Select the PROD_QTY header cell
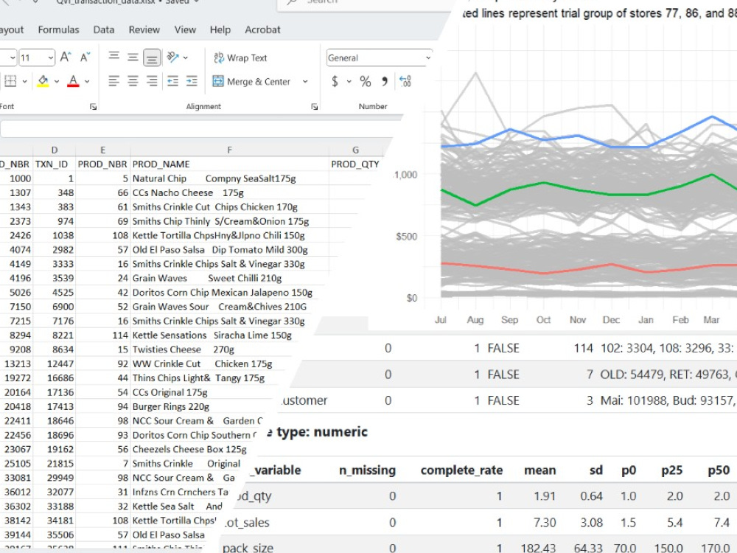737x553 pixels. 355,164
